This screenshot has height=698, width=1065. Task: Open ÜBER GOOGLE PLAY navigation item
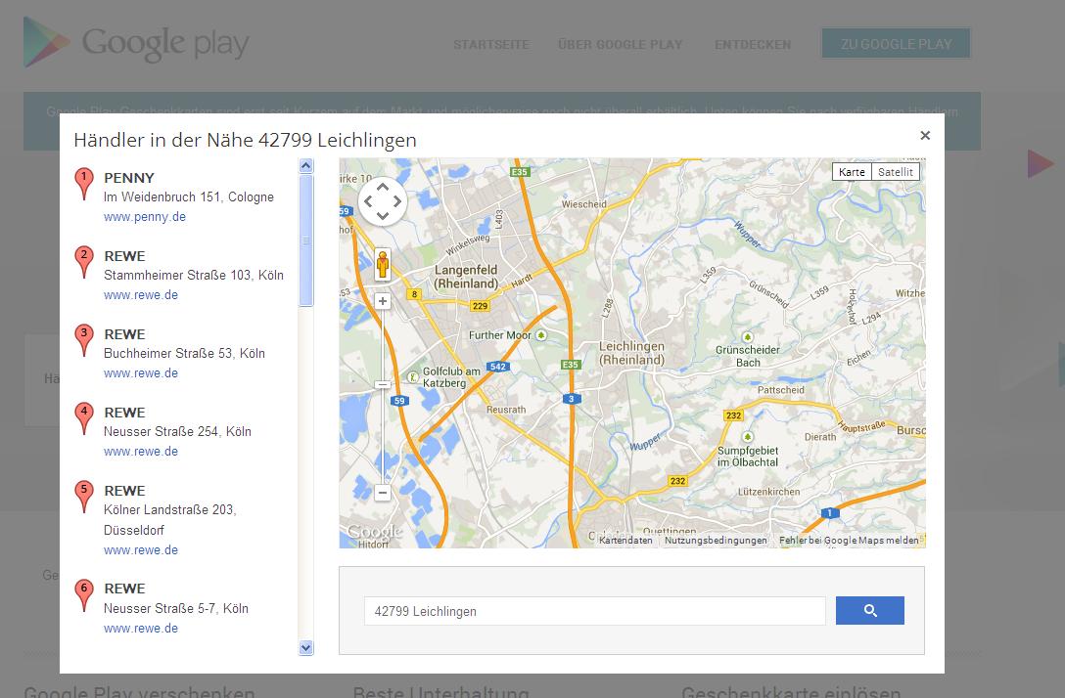click(621, 45)
